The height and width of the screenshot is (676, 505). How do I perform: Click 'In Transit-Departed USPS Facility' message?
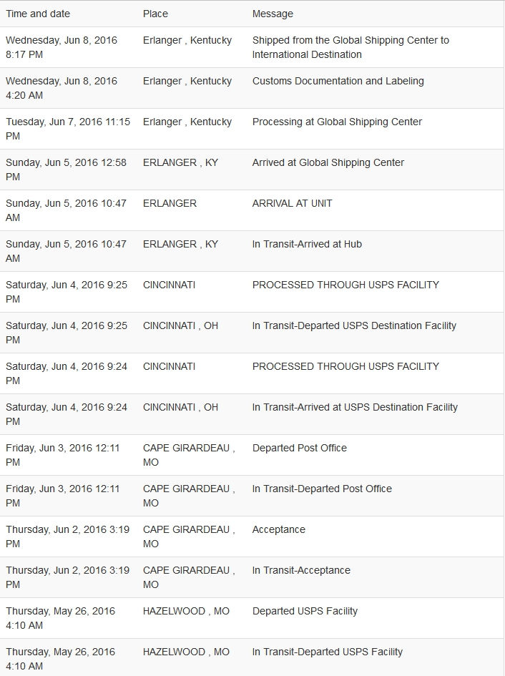(328, 652)
